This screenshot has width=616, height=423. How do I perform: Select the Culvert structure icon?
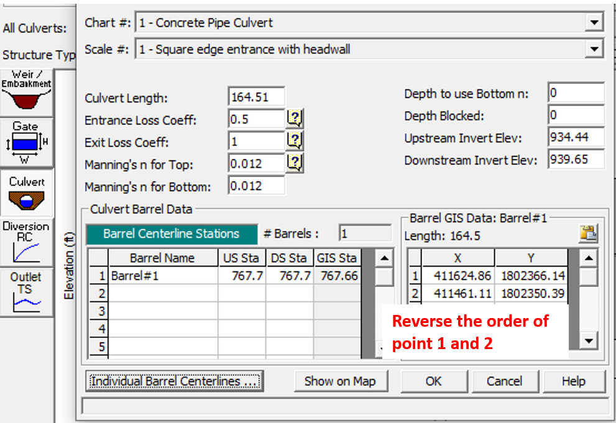(26, 193)
